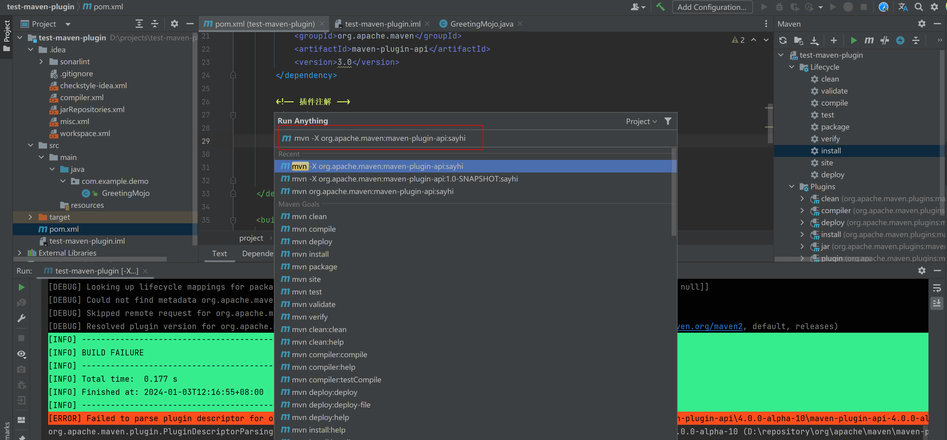Click the Add Configuration... button
The width and height of the screenshot is (947, 440).
(x=712, y=7)
